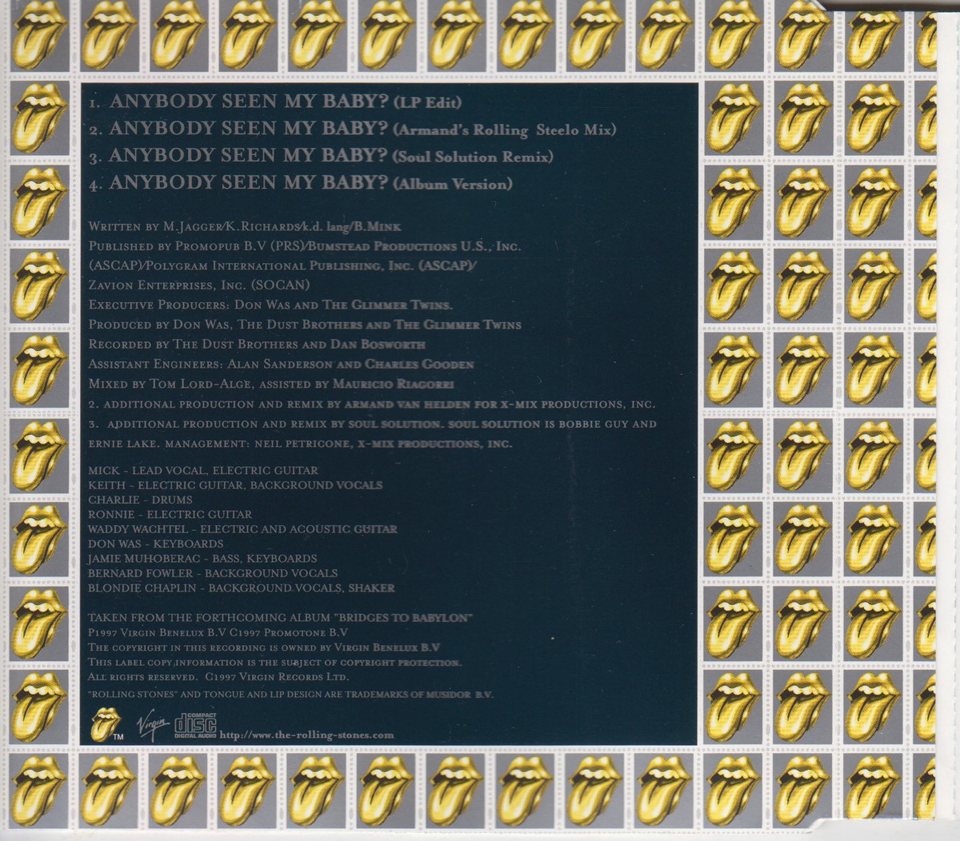Click 'All rights reserved. C1997 Virgin Records Ltd.'

[x=218, y=676]
